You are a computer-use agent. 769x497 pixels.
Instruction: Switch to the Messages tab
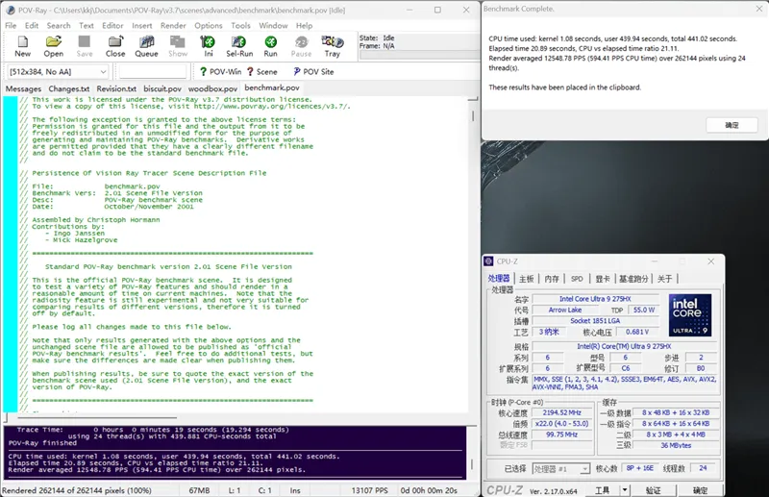(23, 88)
